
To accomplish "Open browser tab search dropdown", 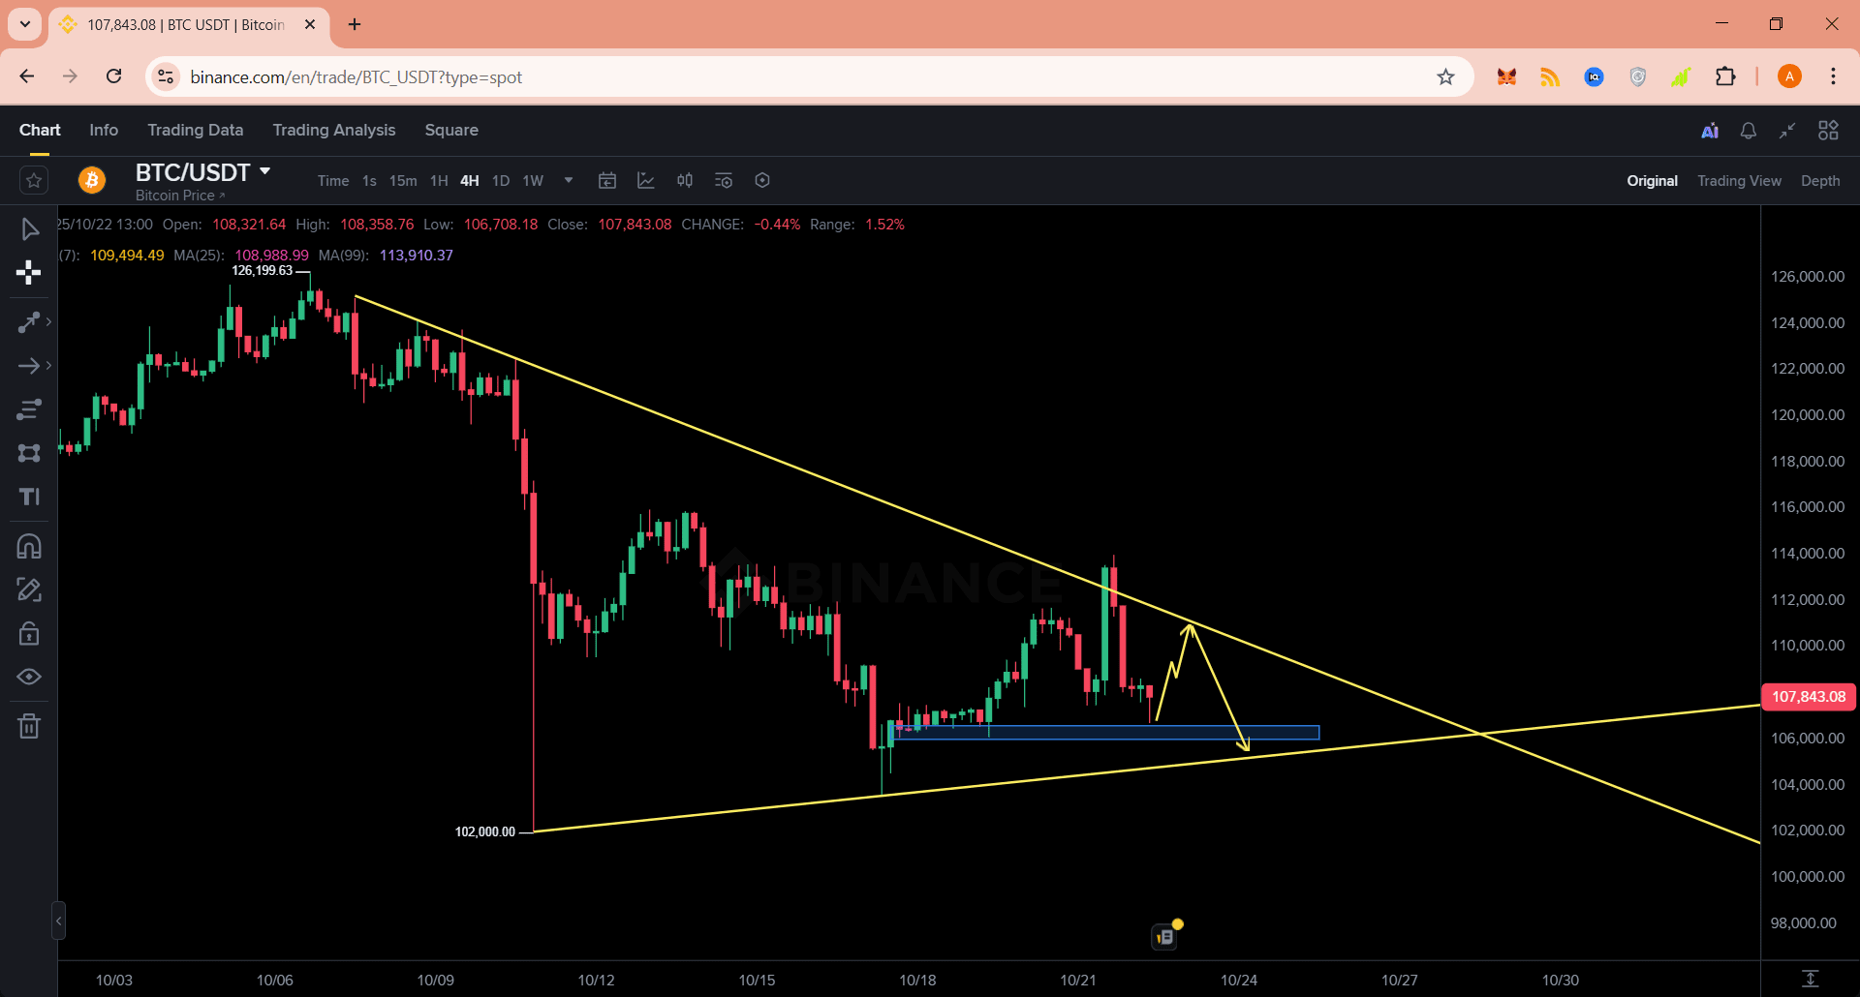I will pyautogui.click(x=25, y=24).
